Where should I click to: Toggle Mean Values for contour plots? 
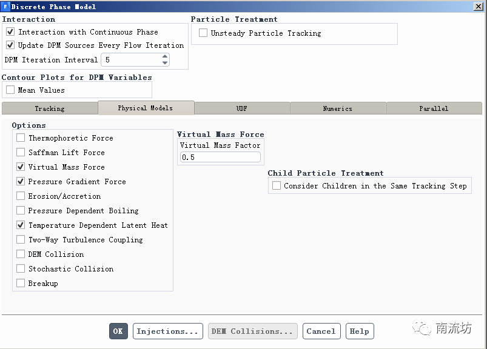10,90
